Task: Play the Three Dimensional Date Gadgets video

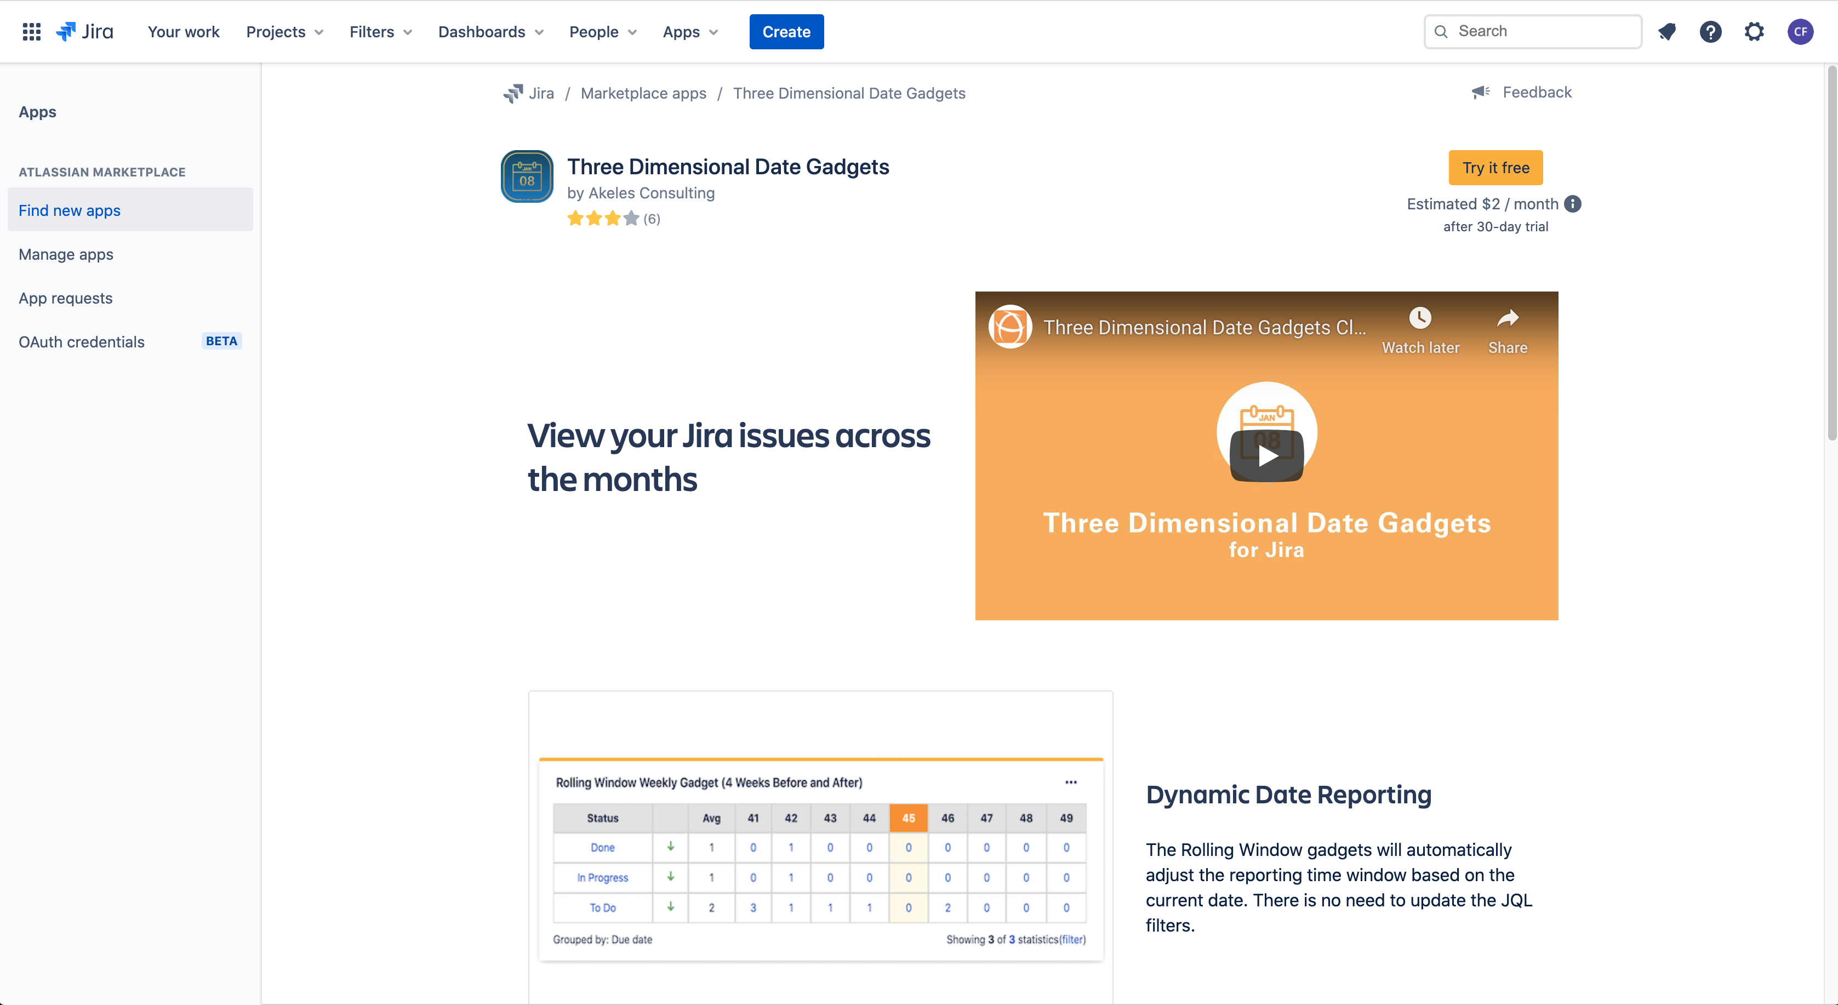Action: 1266,455
